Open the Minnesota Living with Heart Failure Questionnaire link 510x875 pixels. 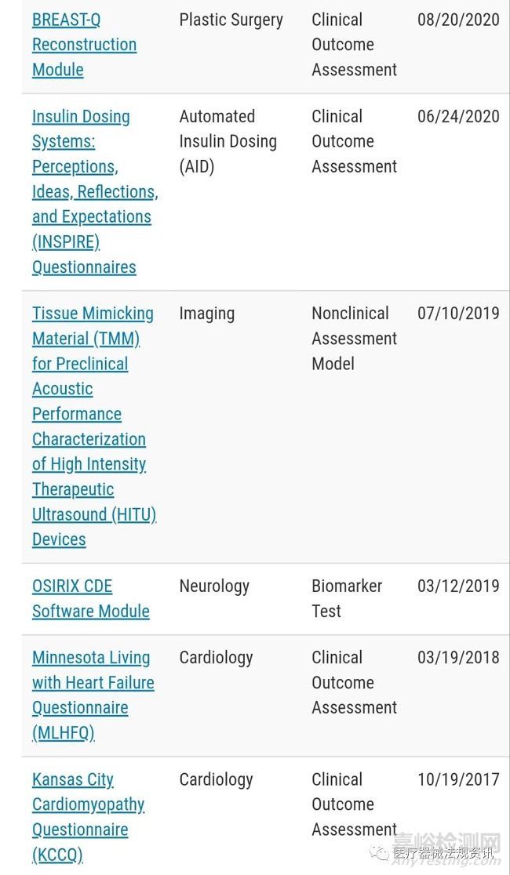pyautogui.click(x=93, y=695)
